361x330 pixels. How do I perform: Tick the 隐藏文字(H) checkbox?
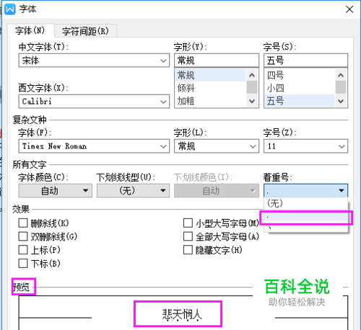point(188,250)
